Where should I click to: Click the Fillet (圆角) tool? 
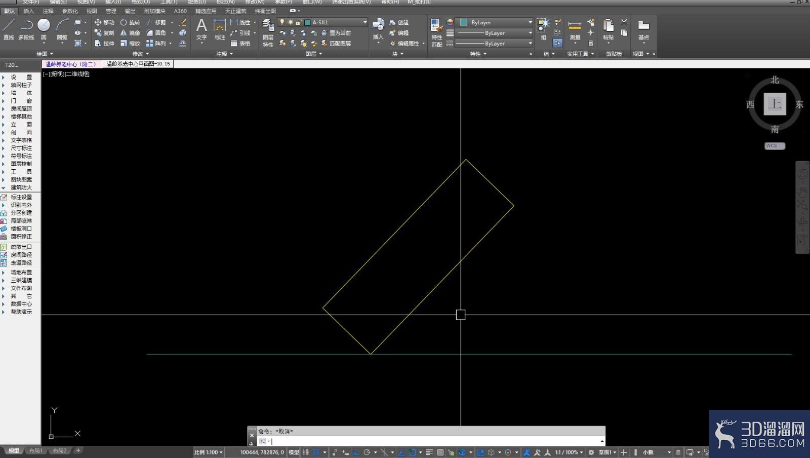[x=156, y=33]
